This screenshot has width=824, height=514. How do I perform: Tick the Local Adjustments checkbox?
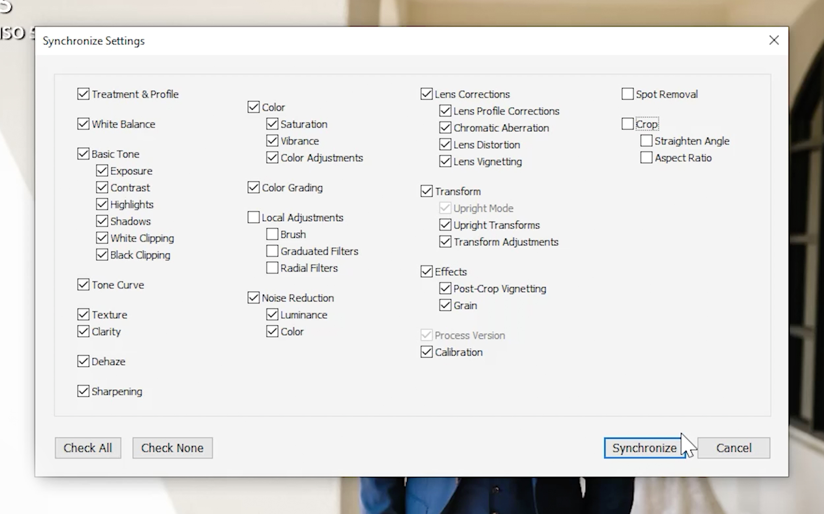253,217
